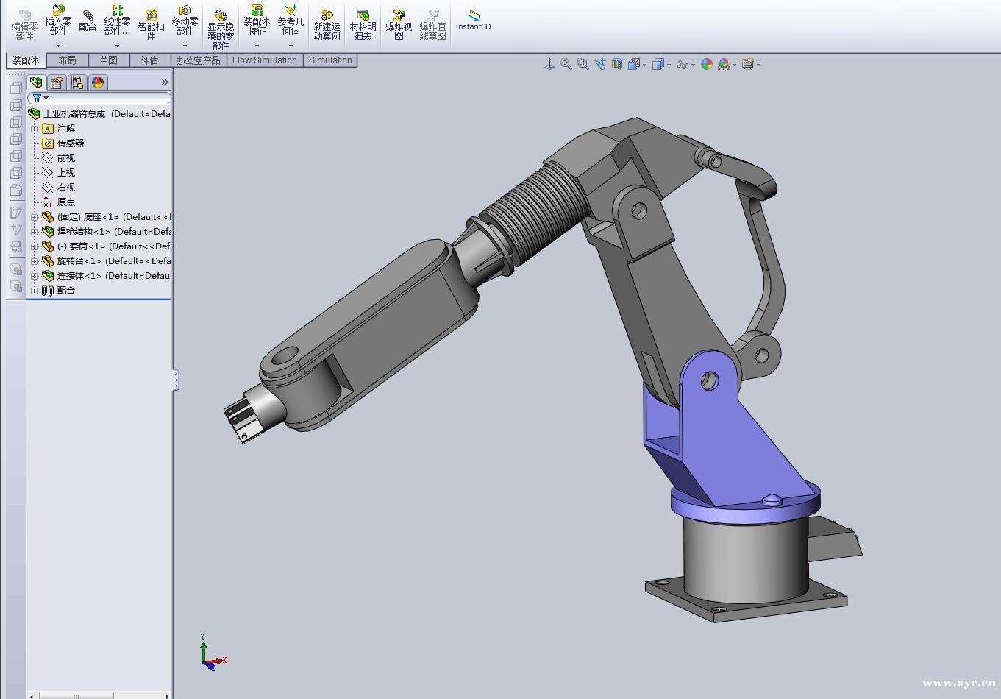
Task: Start a 新建运动算例 (New Motion Study)
Action: click(326, 22)
